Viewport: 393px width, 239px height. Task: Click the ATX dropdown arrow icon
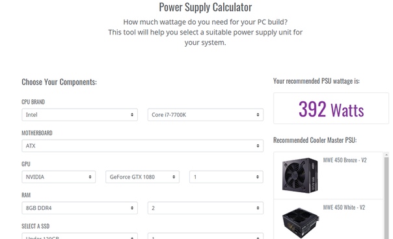coord(258,145)
